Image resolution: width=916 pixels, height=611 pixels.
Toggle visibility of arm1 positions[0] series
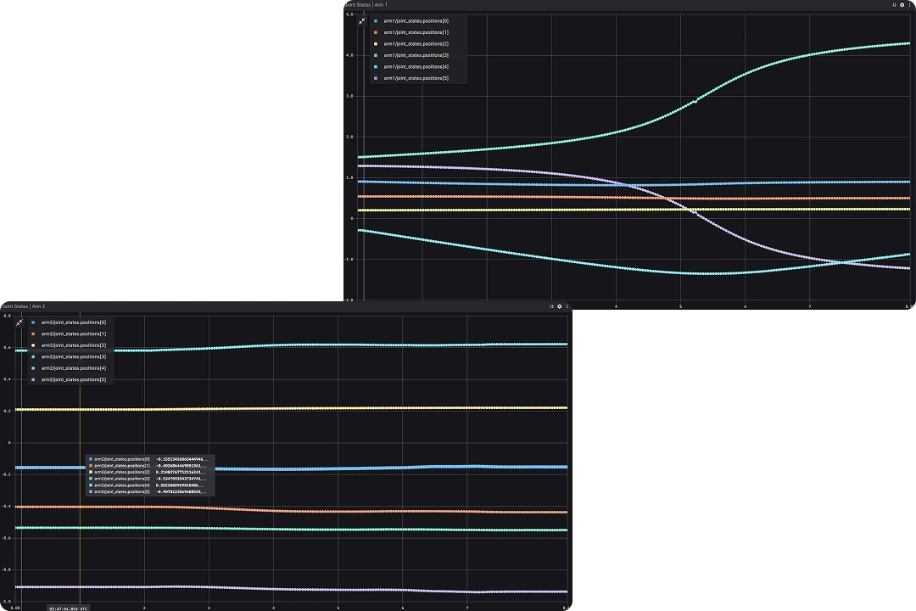pos(376,20)
